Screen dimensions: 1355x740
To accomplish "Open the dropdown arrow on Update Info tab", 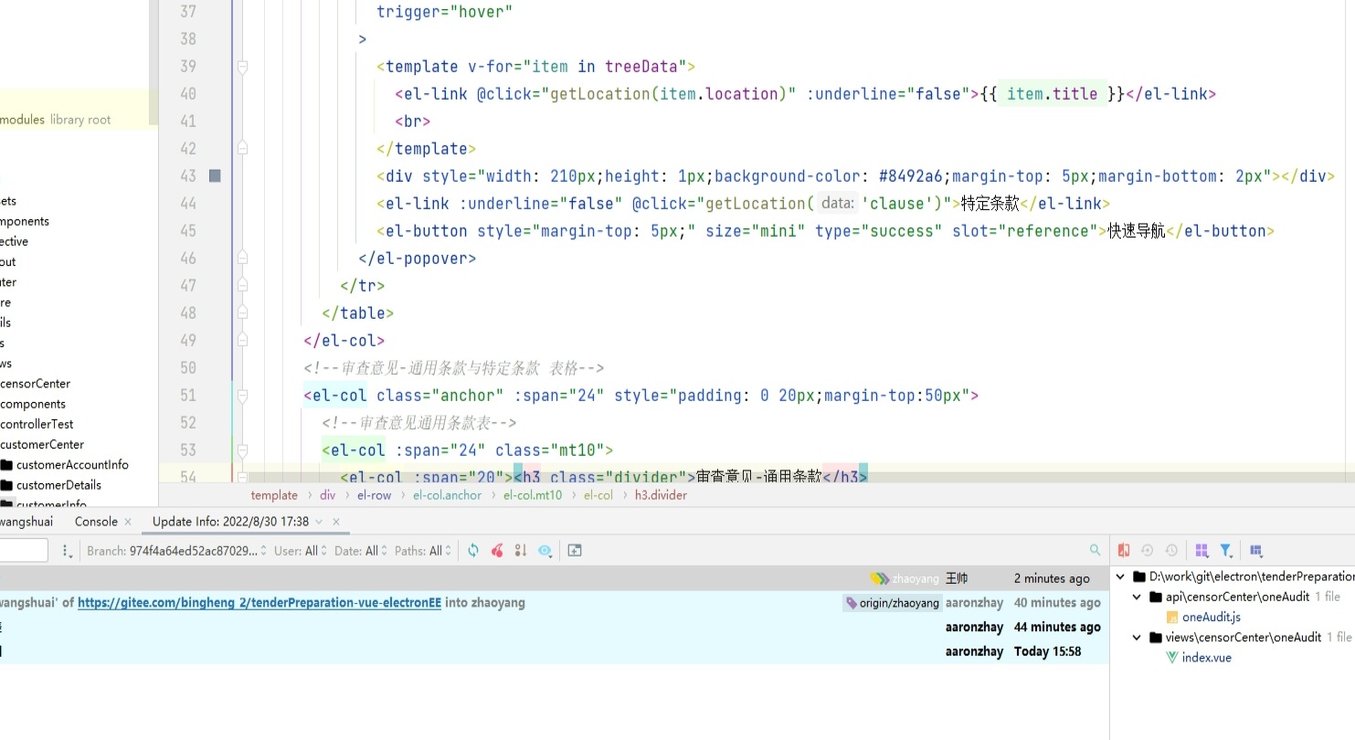I will pos(319,522).
